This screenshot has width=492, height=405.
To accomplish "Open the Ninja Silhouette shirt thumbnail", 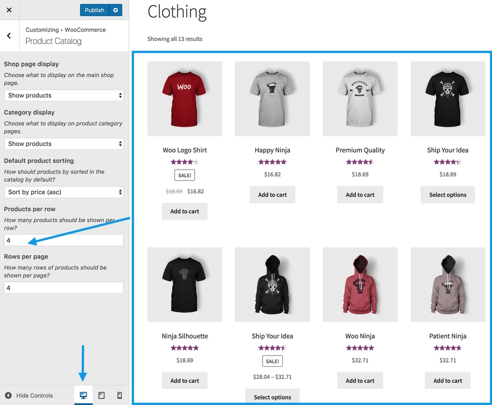I will (185, 284).
